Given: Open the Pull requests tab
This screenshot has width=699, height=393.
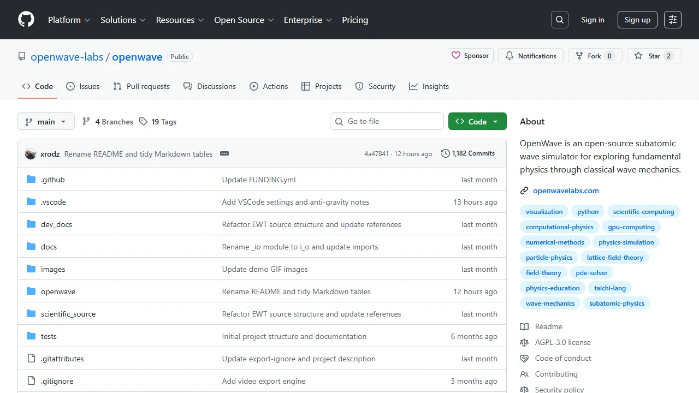Looking at the screenshot, I should click(x=141, y=86).
